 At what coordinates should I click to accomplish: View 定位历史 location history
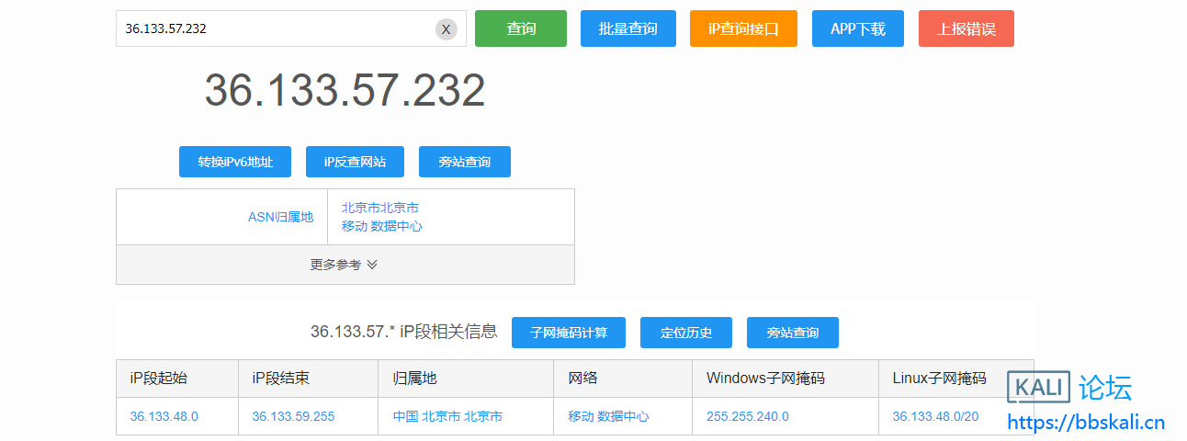[686, 333]
